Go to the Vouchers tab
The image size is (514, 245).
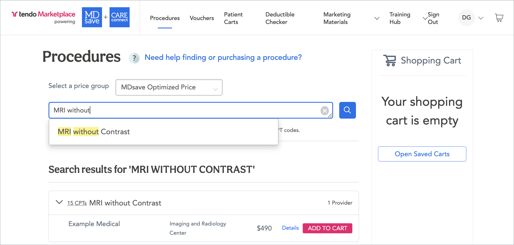(202, 18)
